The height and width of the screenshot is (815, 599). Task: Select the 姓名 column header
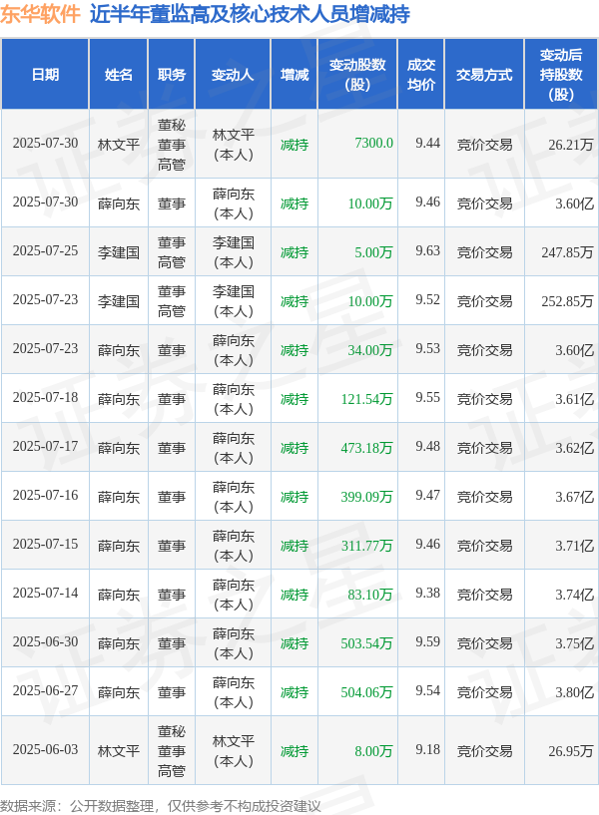(x=119, y=75)
